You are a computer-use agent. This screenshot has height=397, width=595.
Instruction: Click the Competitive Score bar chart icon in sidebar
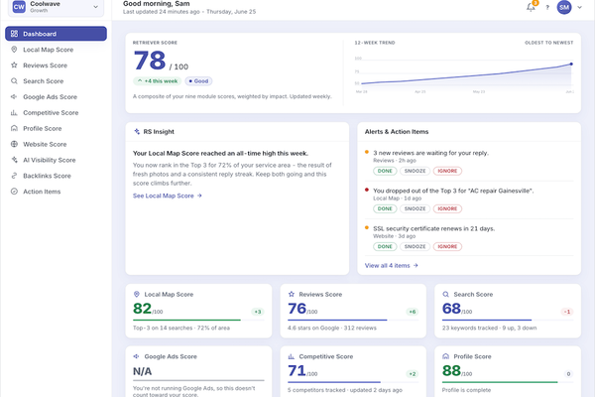(14, 113)
